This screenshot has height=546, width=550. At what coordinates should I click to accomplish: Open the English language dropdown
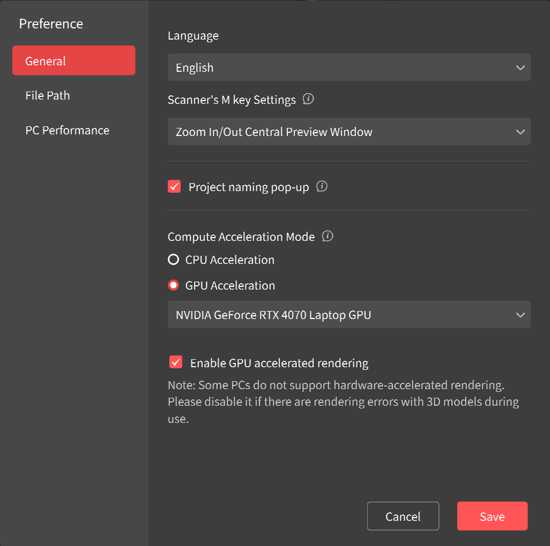click(348, 67)
